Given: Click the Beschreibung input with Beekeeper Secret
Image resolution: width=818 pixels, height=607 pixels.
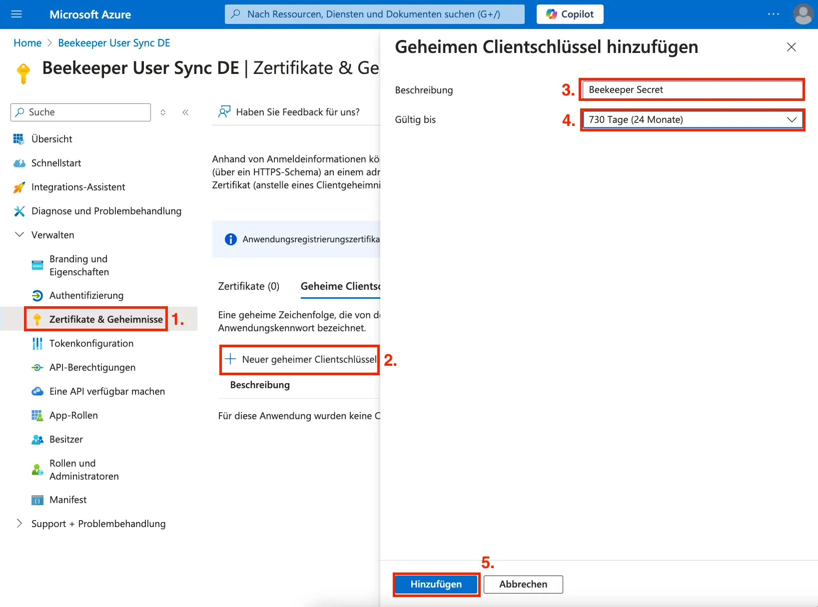Looking at the screenshot, I should [x=692, y=90].
